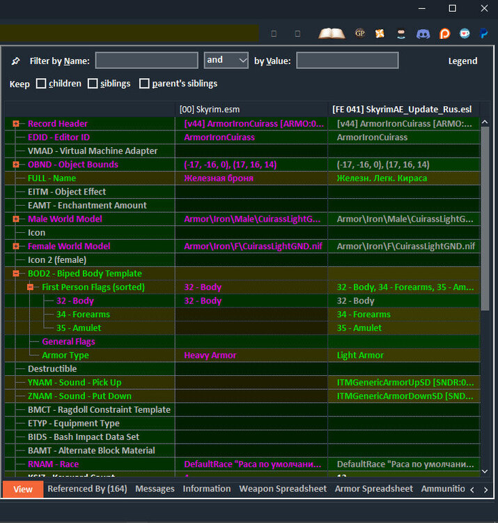Enable the parent's siblings checkbox

(x=144, y=84)
